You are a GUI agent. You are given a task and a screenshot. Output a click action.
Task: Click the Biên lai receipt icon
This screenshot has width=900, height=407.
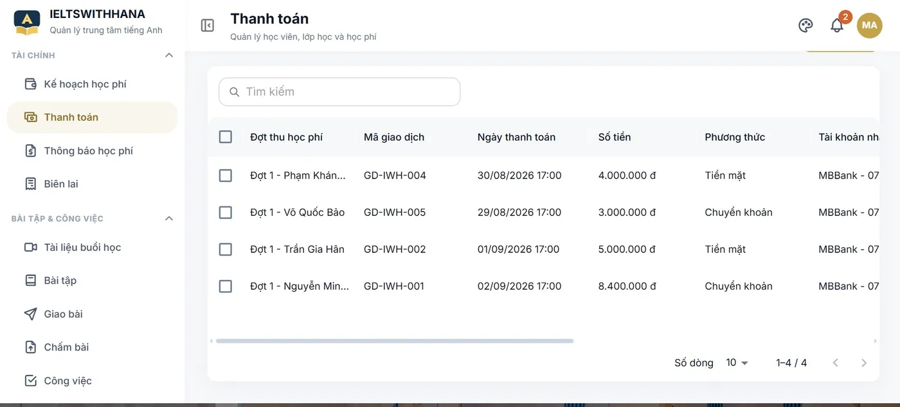30,184
